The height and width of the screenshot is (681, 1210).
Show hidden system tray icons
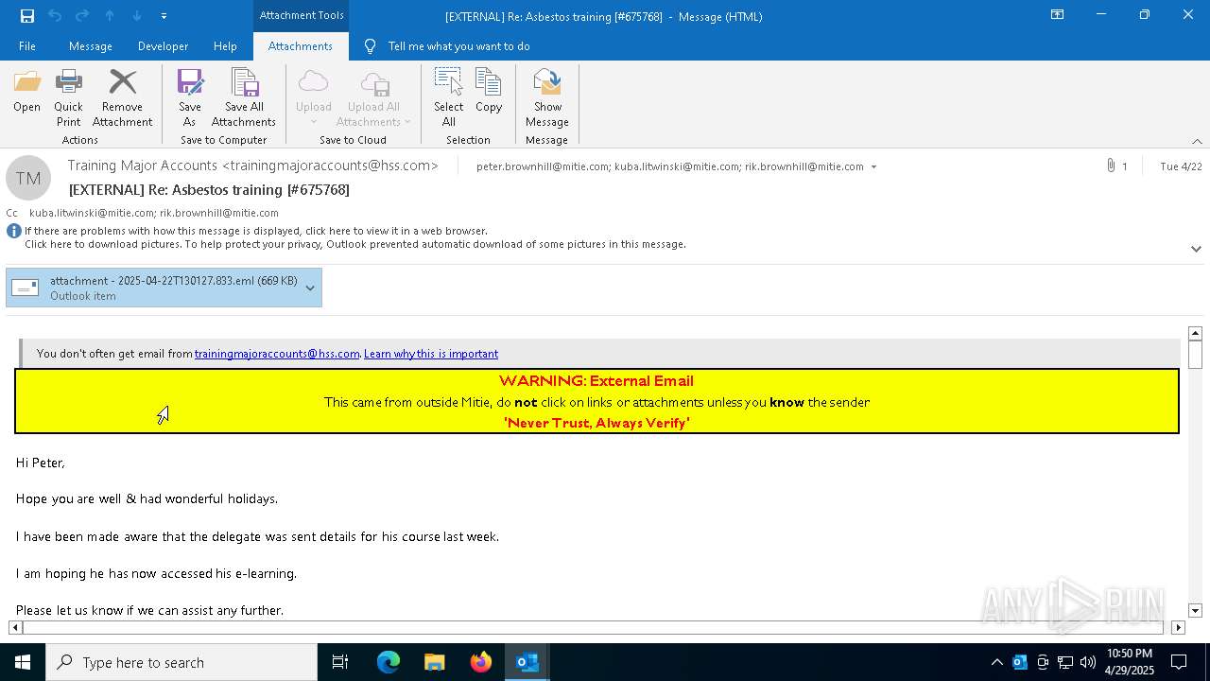(996, 662)
